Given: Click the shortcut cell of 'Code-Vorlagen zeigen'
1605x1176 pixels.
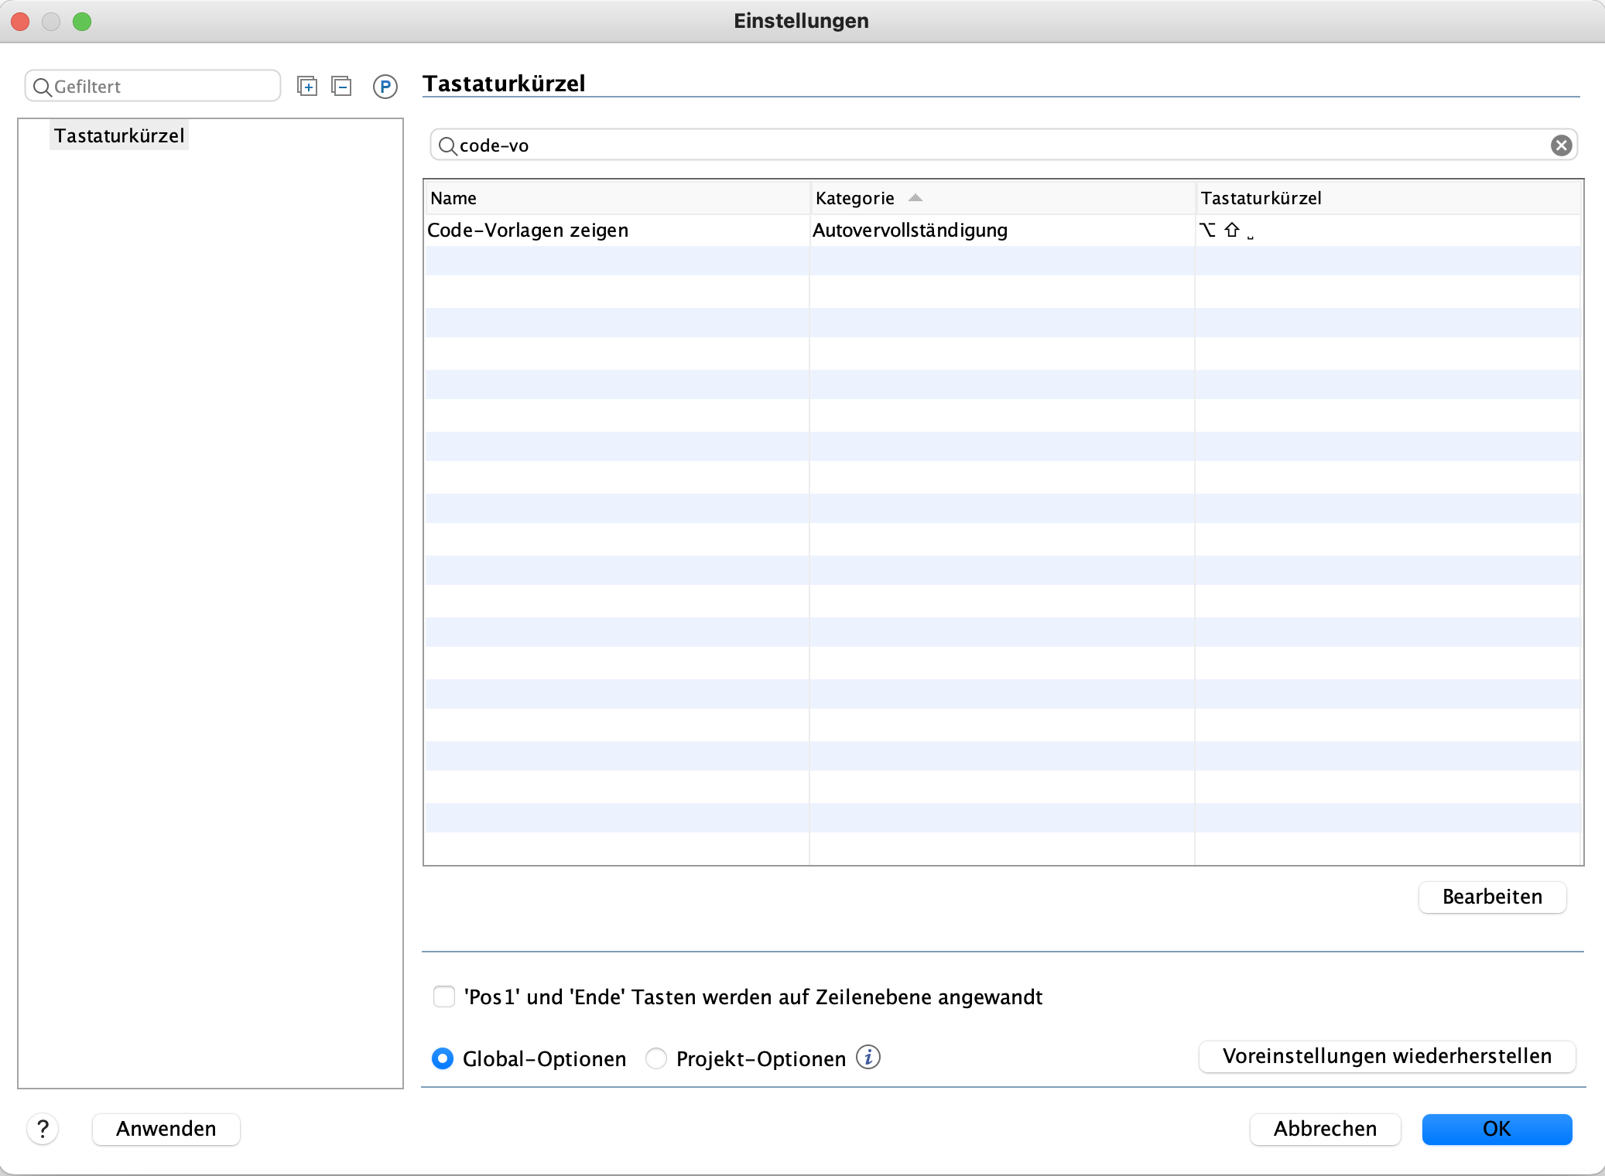Looking at the screenshot, I should click(1388, 230).
